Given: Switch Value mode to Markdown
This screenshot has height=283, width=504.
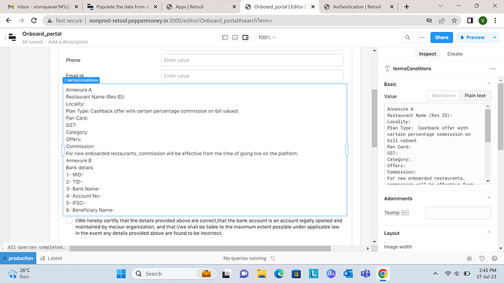Looking at the screenshot, I should point(443,96).
